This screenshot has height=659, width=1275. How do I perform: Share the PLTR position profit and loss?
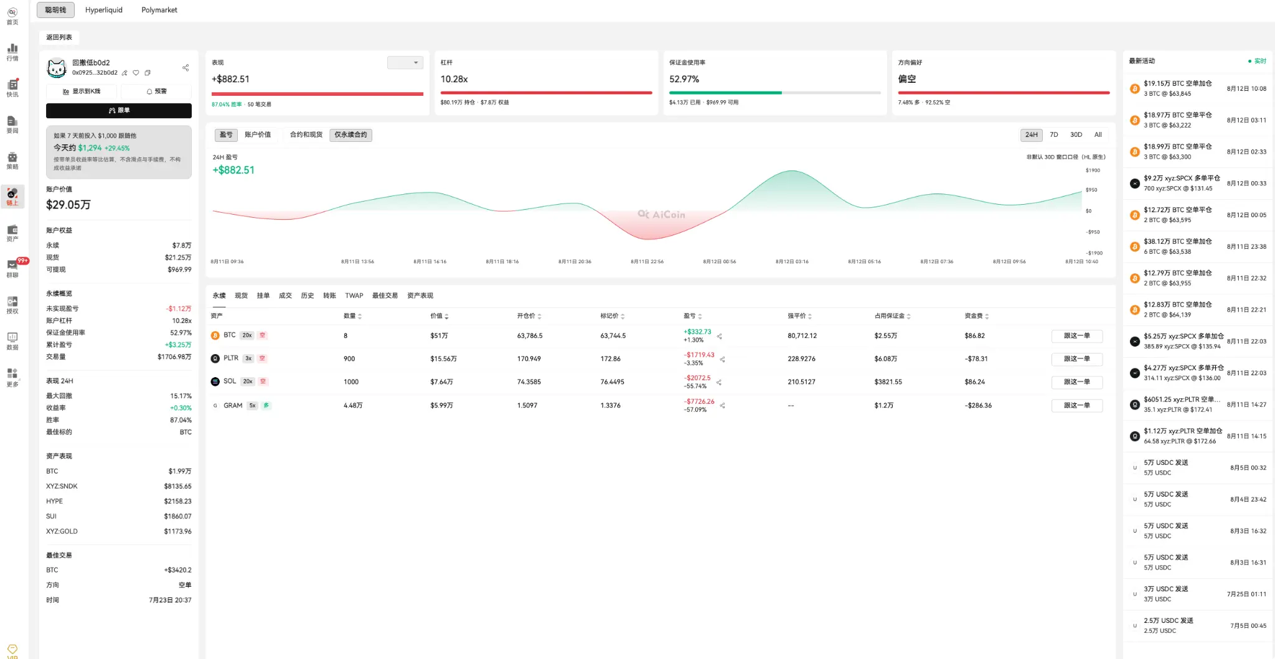722,359
